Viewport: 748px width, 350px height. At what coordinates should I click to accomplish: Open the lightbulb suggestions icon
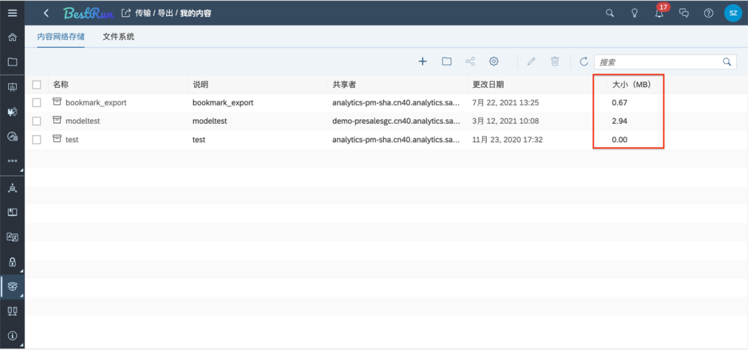coord(634,13)
